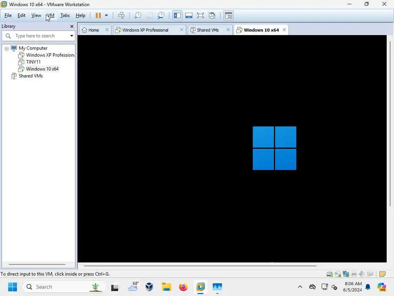
Task: Open File Explorer from the taskbar
Action: pyautogui.click(x=166, y=287)
